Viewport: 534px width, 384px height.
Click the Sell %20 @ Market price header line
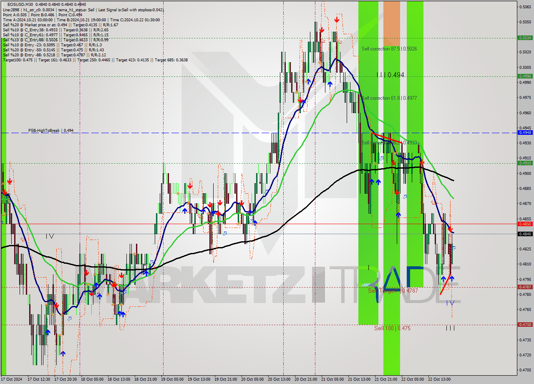[60, 25]
